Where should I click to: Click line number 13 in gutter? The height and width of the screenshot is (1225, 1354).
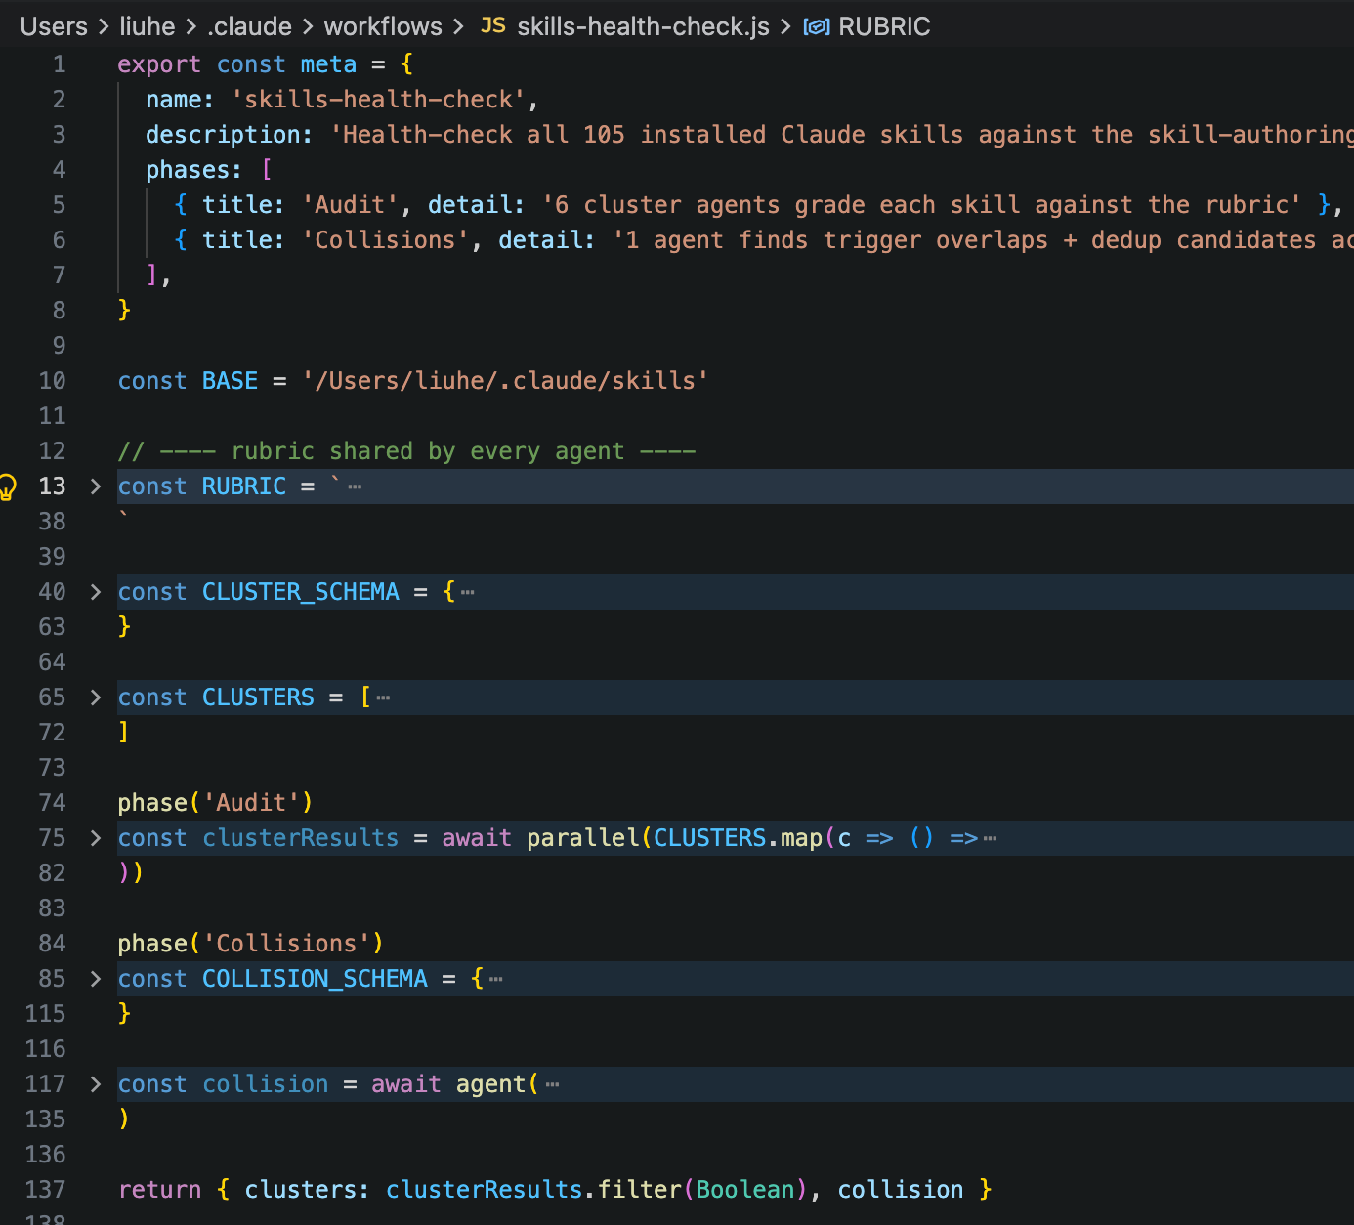(x=52, y=486)
